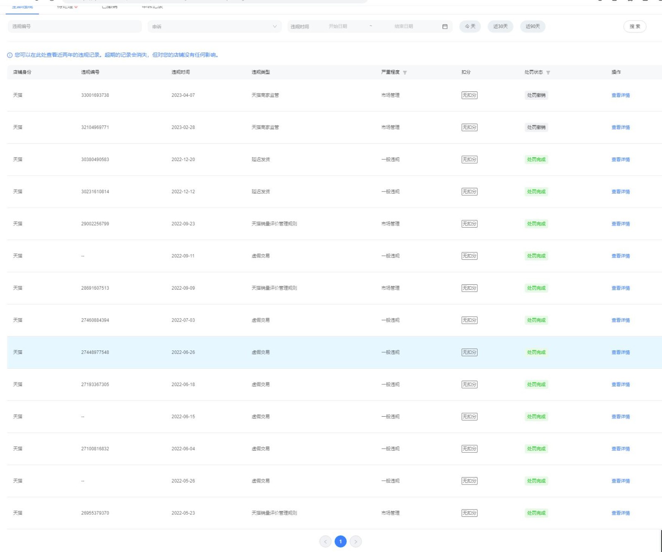
Task: Set the 开始日期 start date field
Action: pos(338,26)
